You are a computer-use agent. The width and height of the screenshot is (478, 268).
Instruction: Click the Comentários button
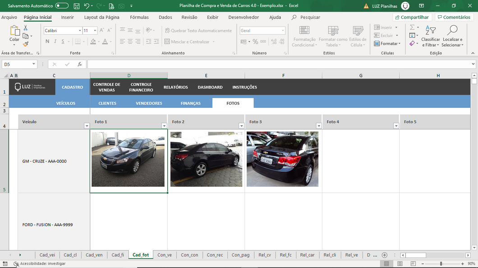point(454,18)
